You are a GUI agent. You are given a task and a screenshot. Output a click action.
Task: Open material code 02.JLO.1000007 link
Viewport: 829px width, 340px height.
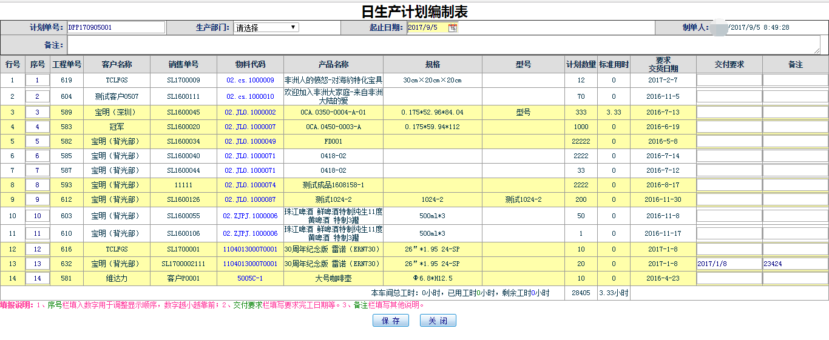click(x=250, y=127)
